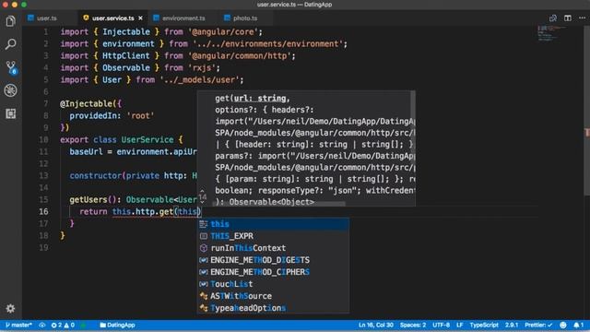Change indentation via Spaces: 2

click(x=413, y=325)
